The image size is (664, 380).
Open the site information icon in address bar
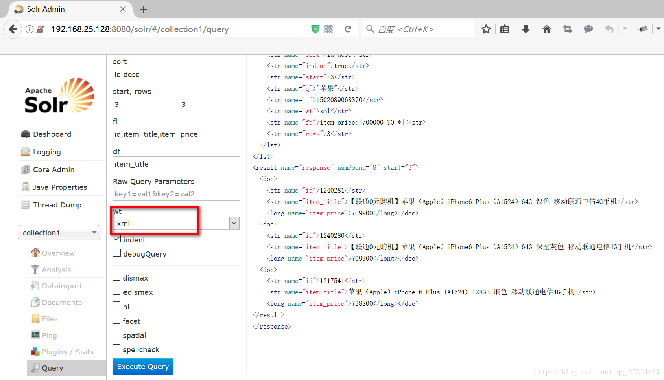pyautogui.click(x=30, y=29)
